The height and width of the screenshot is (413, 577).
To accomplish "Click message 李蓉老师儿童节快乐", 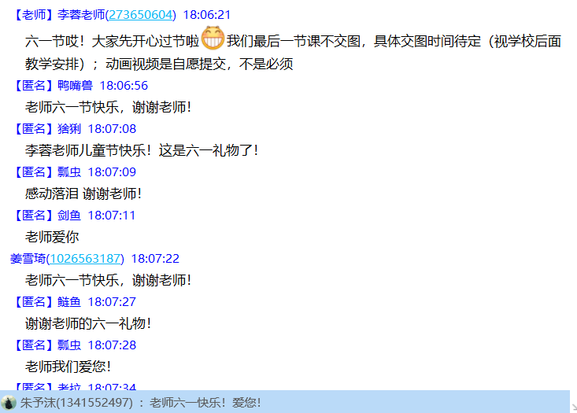I will coord(142,150).
